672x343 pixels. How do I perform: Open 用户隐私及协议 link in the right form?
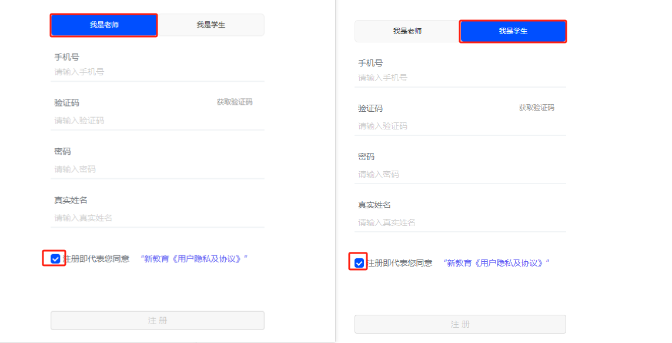point(497,263)
